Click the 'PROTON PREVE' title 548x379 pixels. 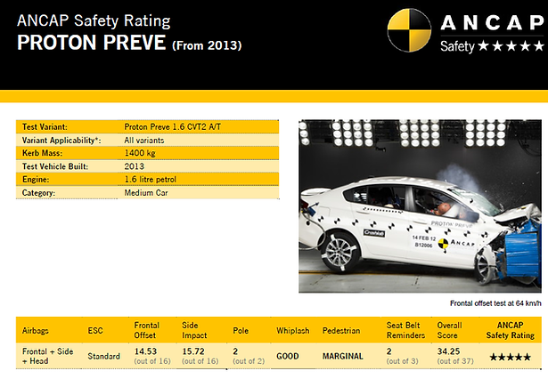click(92, 43)
